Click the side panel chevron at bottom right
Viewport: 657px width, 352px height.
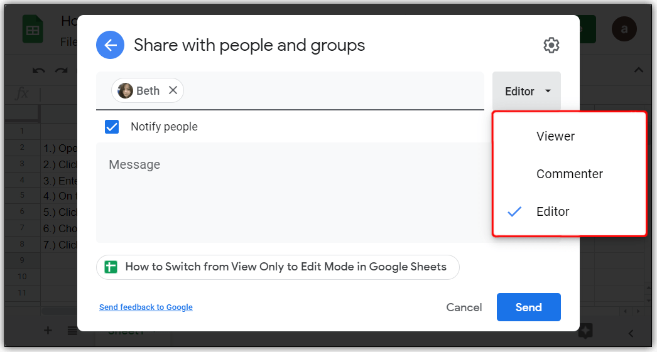[631, 333]
